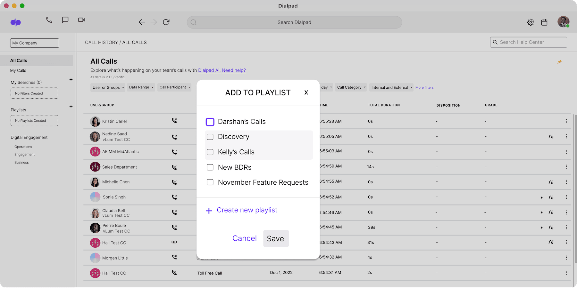Screen dimensions: 577x288
Task: Select Operations under Digital Engagement
Action: point(23,147)
